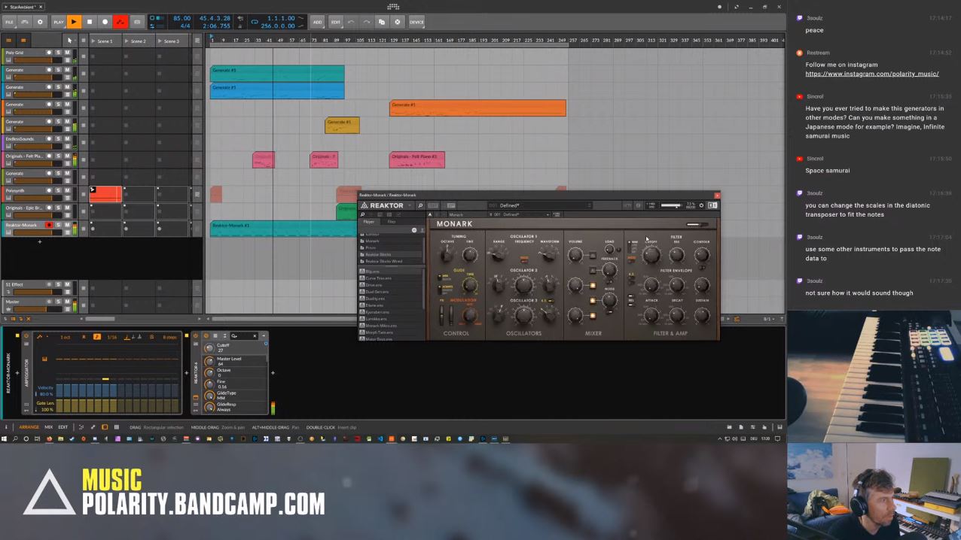Open the Windows taskbar search
The image size is (961, 540).
(x=14, y=438)
